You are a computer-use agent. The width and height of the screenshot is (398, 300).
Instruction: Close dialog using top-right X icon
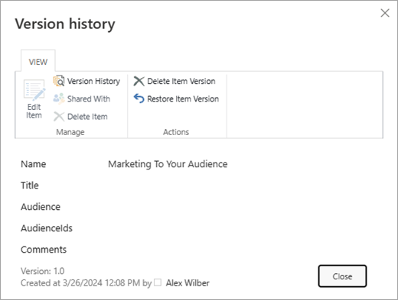coord(385,13)
